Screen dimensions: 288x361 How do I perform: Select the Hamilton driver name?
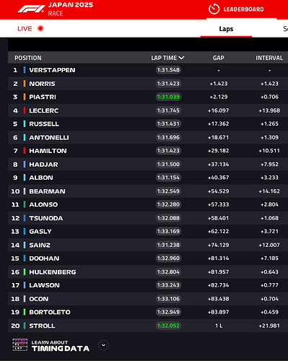[x=48, y=151]
